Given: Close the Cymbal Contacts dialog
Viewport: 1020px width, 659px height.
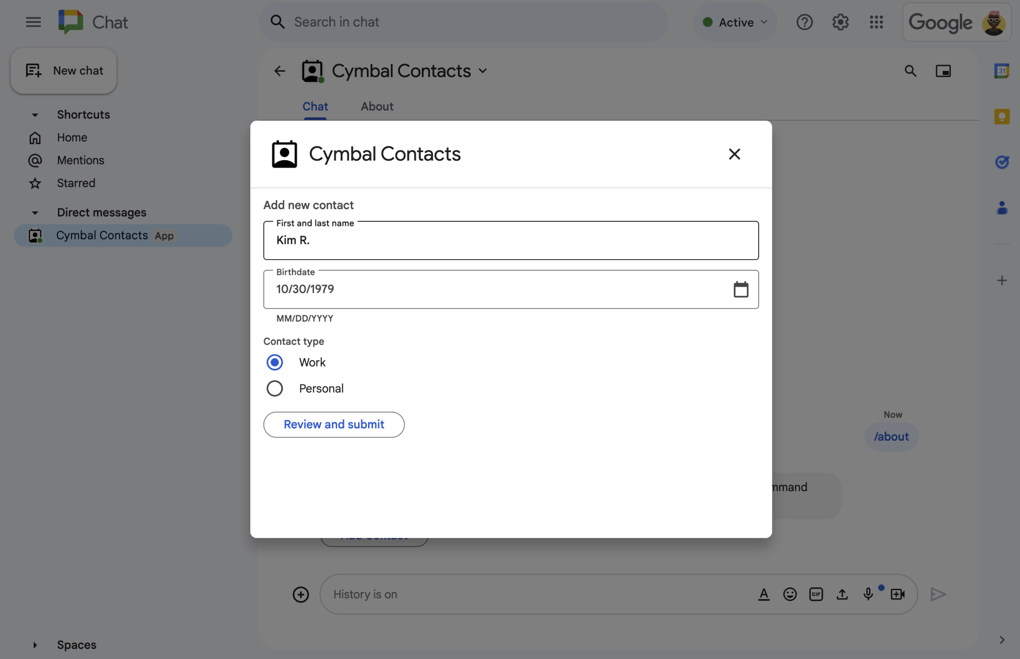Looking at the screenshot, I should (734, 154).
